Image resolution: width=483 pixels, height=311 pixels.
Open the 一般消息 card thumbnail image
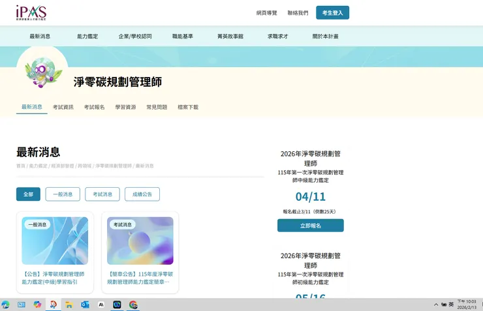coord(55,241)
